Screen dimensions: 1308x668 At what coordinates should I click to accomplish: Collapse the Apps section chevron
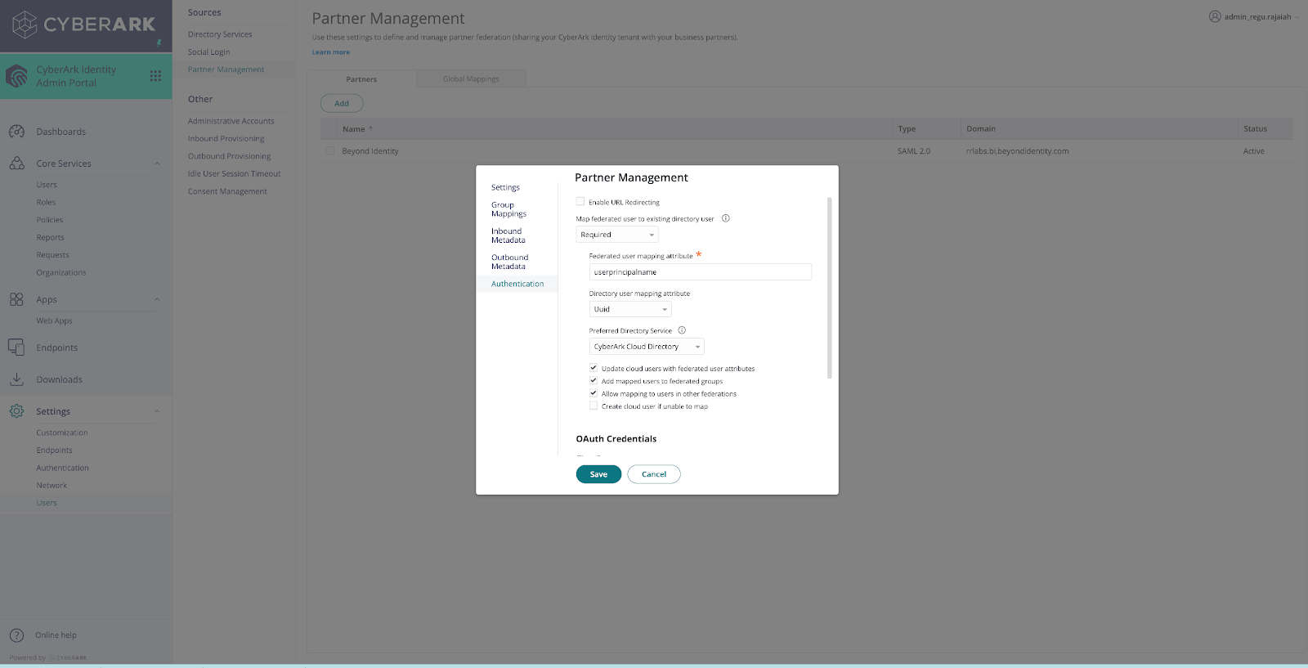click(x=157, y=299)
